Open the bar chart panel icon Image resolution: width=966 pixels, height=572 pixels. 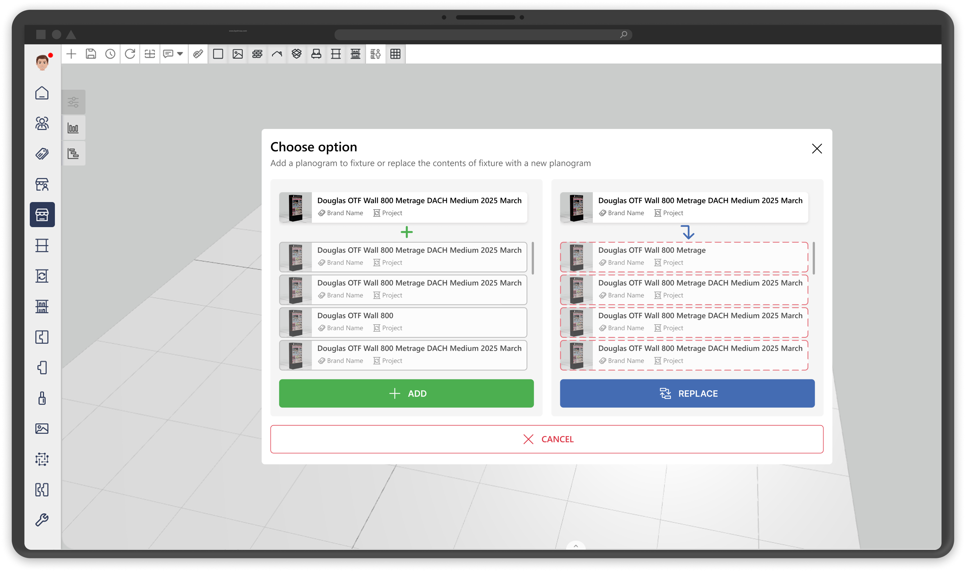73,128
